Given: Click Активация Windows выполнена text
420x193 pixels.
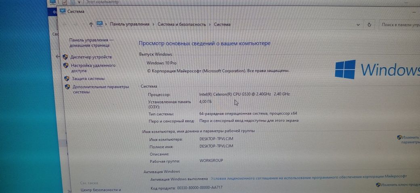Looking at the screenshot, I should coord(179,179).
